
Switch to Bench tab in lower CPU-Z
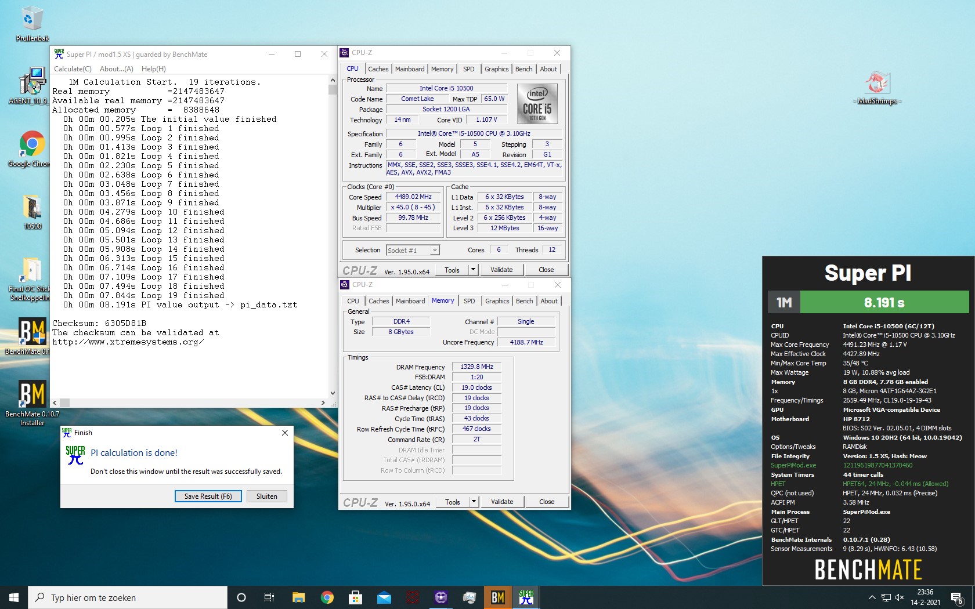[x=524, y=301]
